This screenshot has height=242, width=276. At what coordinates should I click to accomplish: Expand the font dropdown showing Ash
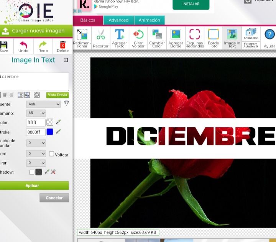[43, 104]
